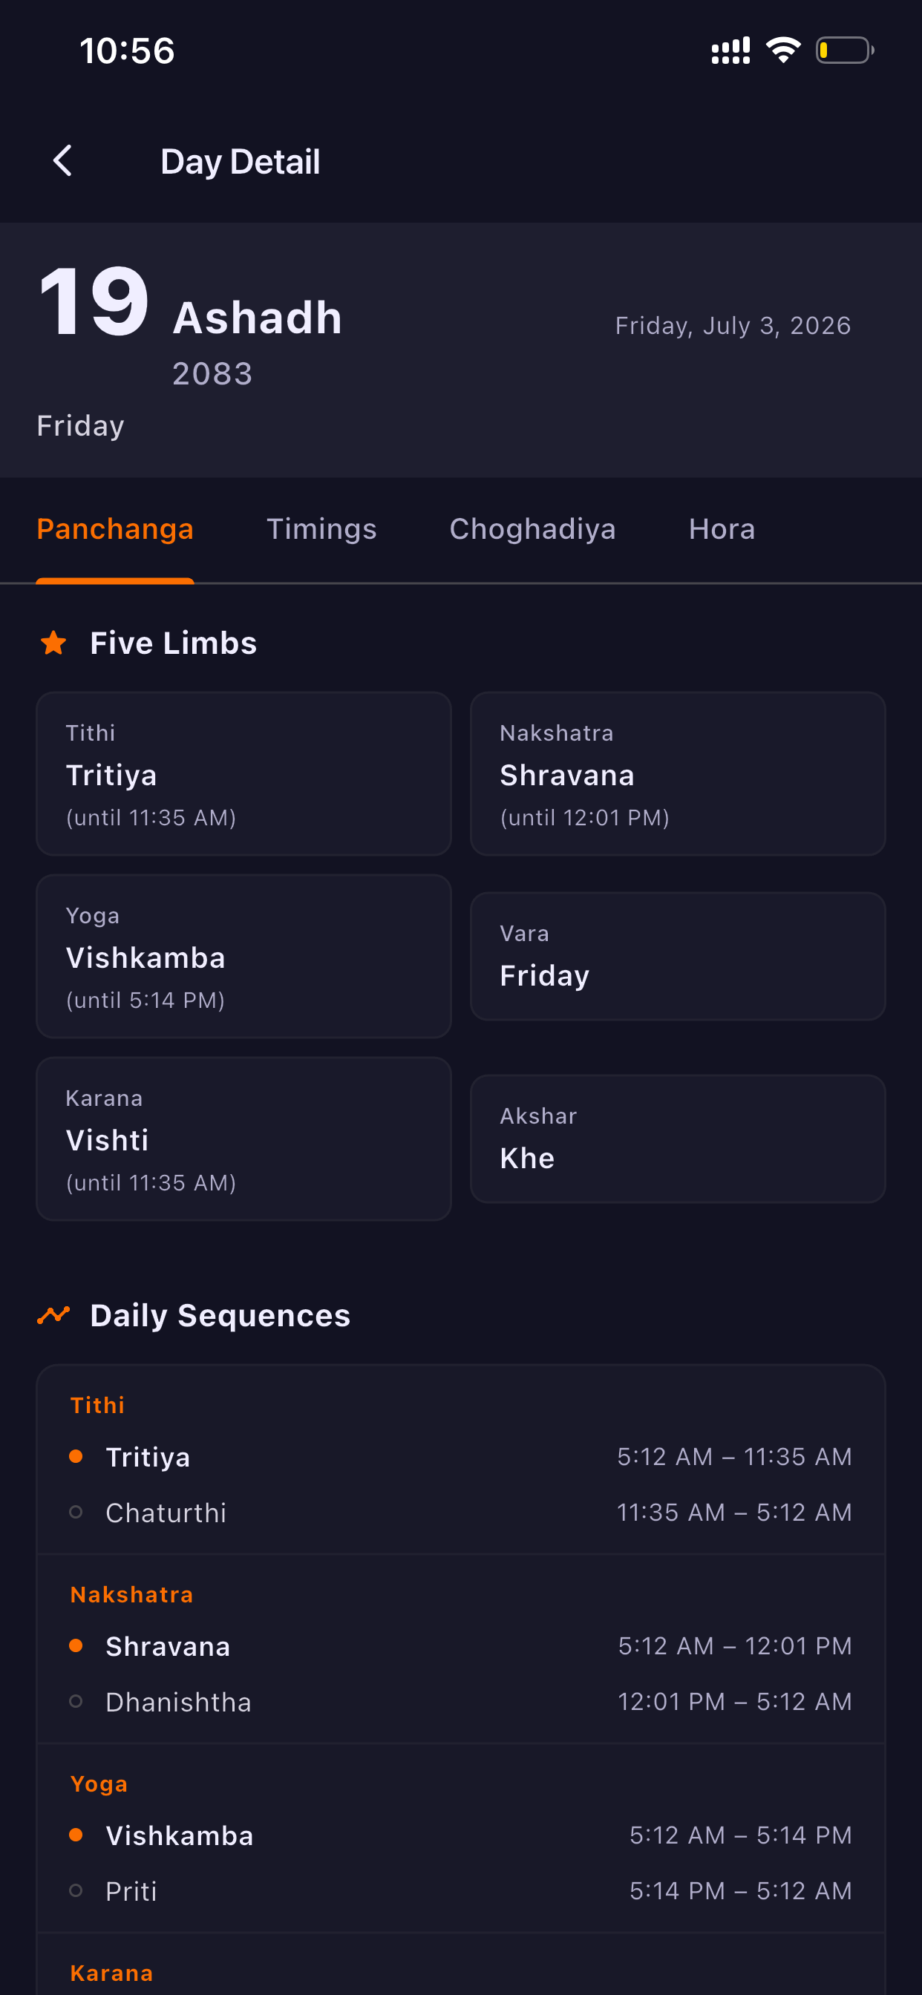Viewport: 922px width, 1995px height.
Task: Tap the Akshar Khe card
Action: click(677, 1139)
